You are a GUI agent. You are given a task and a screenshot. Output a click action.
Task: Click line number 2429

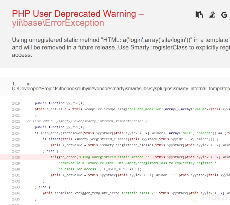16,163
